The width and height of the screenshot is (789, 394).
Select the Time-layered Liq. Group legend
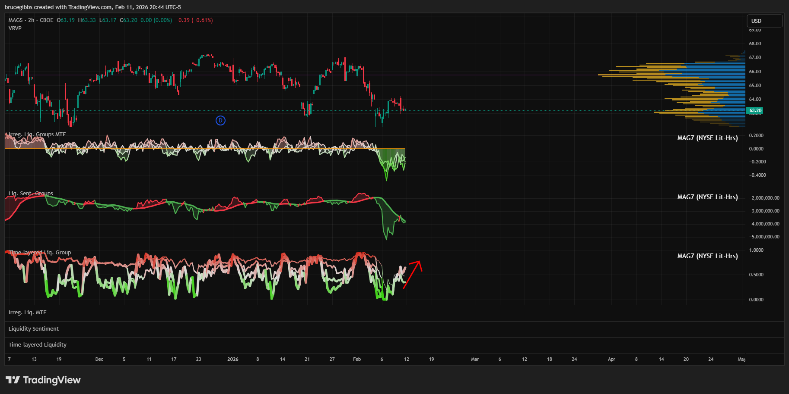tap(40, 253)
